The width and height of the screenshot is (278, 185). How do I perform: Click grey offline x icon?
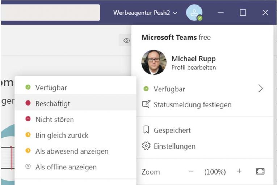pos(28,167)
